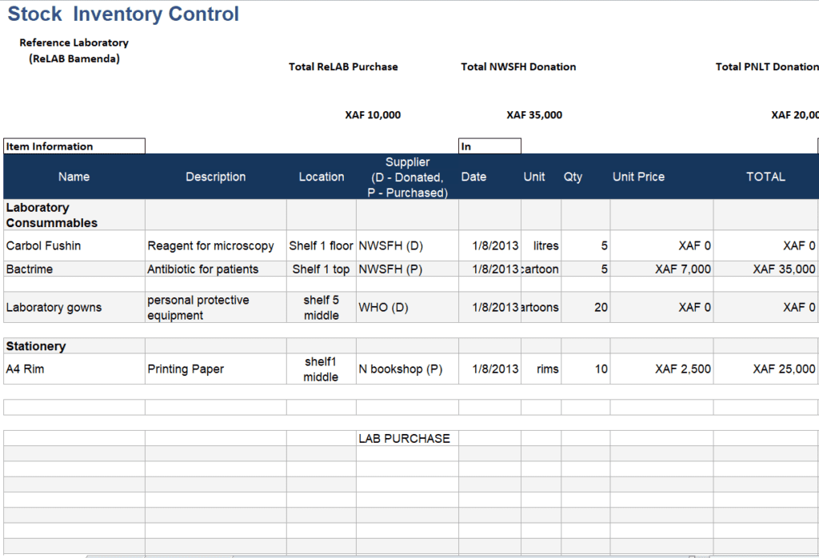This screenshot has width=819, height=558.
Task: Click the quantity 20 cell
Action: [x=585, y=308]
